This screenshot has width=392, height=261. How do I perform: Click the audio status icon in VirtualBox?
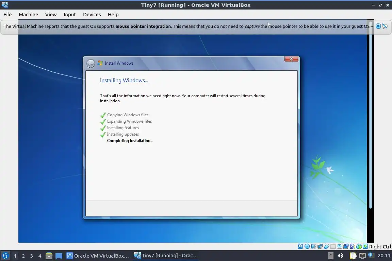click(x=313, y=246)
